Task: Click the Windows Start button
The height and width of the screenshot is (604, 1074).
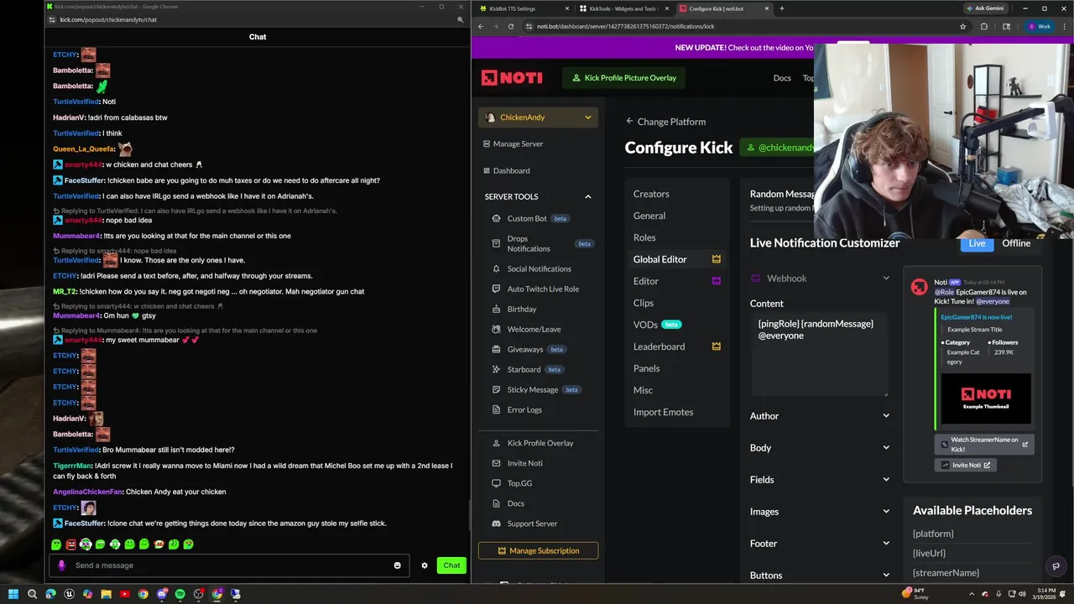Action: 13,594
